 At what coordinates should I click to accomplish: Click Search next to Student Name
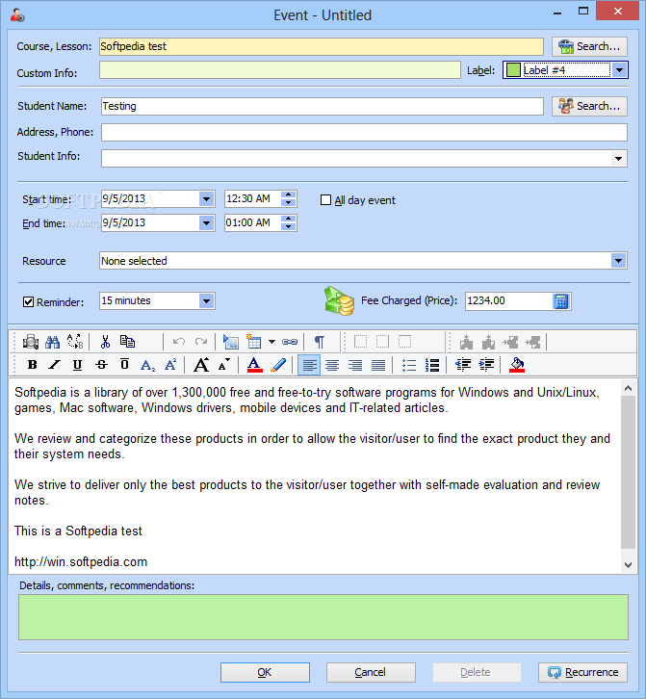pyautogui.click(x=589, y=106)
